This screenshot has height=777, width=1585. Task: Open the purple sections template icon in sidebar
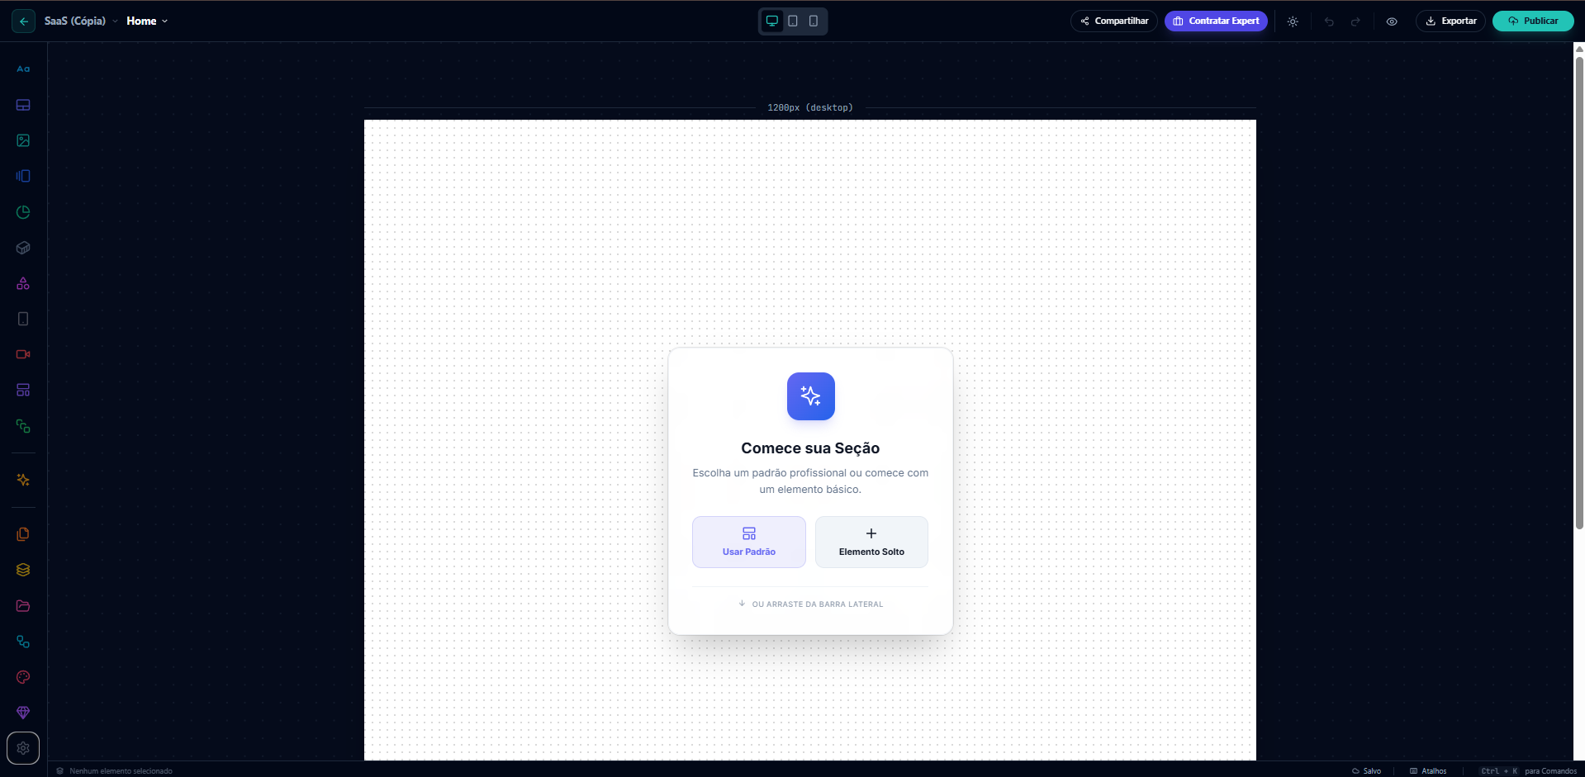[x=23, y=390]
